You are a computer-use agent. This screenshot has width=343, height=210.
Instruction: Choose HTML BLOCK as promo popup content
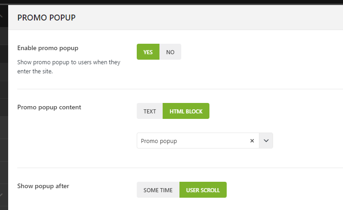coord(186,111)
